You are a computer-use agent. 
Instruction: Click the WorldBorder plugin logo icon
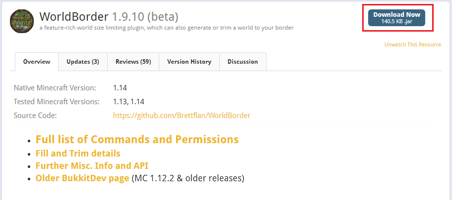tap(22, 21)
